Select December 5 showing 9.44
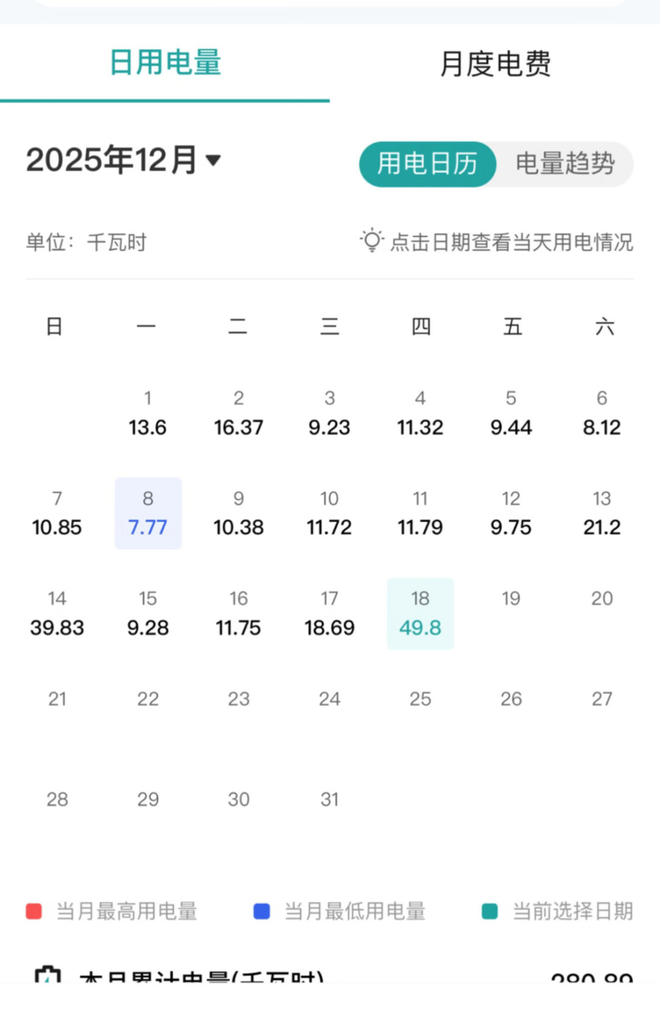The image size is (660, 1016). pos(511,413)
